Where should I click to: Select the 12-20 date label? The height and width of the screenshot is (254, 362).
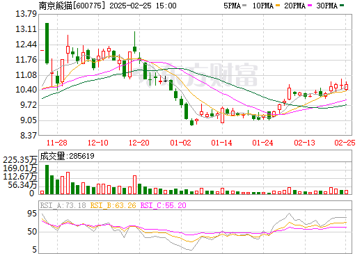[x=139, y=143]
